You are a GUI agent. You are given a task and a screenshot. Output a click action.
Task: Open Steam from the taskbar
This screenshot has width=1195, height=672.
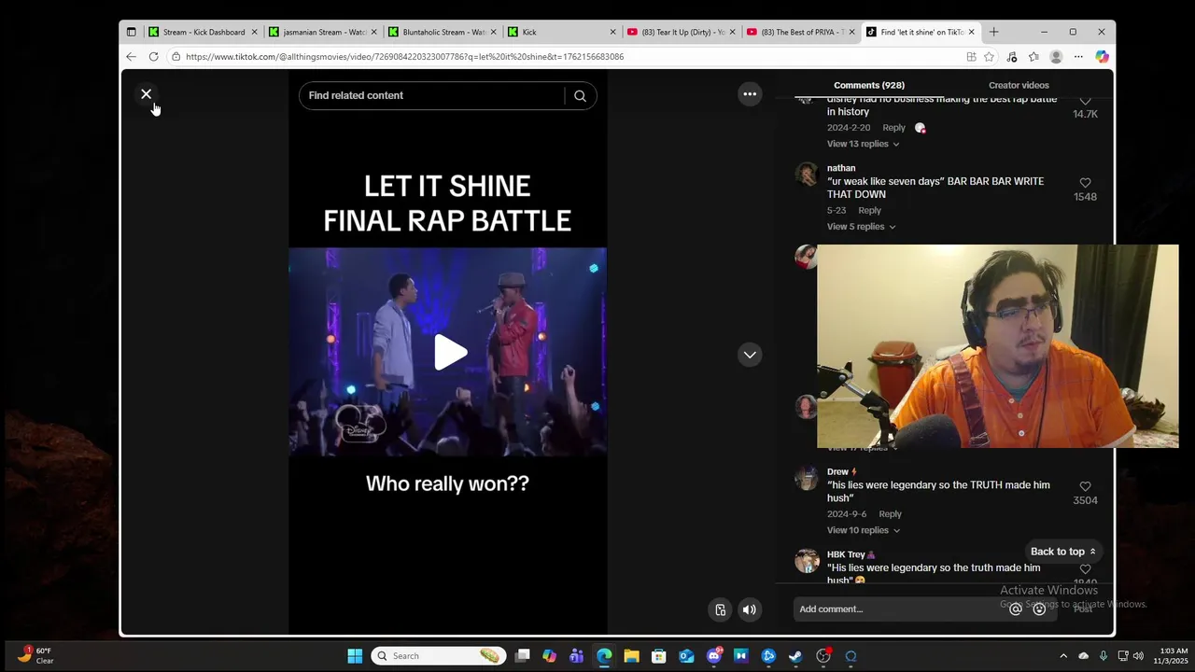click(795, 656)
